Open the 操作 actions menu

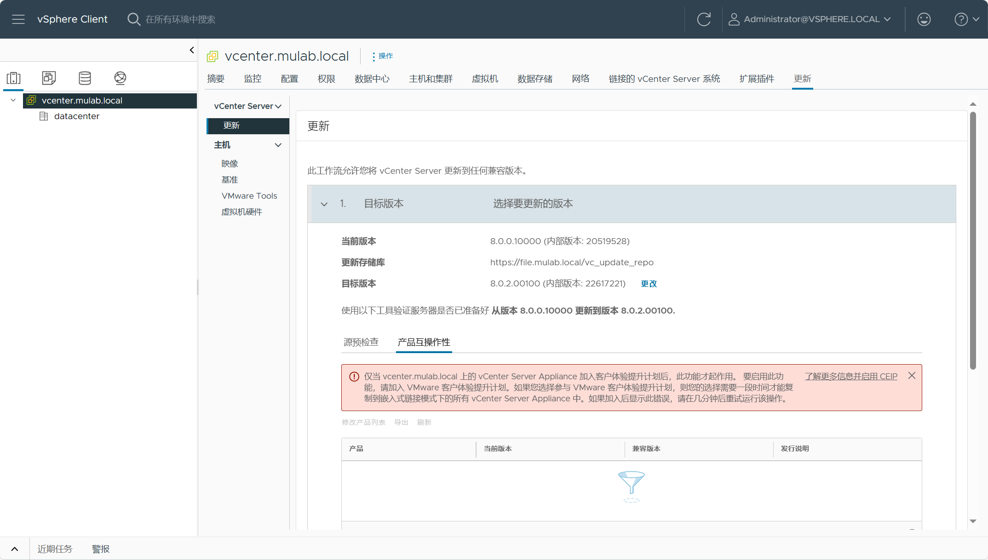383,56
